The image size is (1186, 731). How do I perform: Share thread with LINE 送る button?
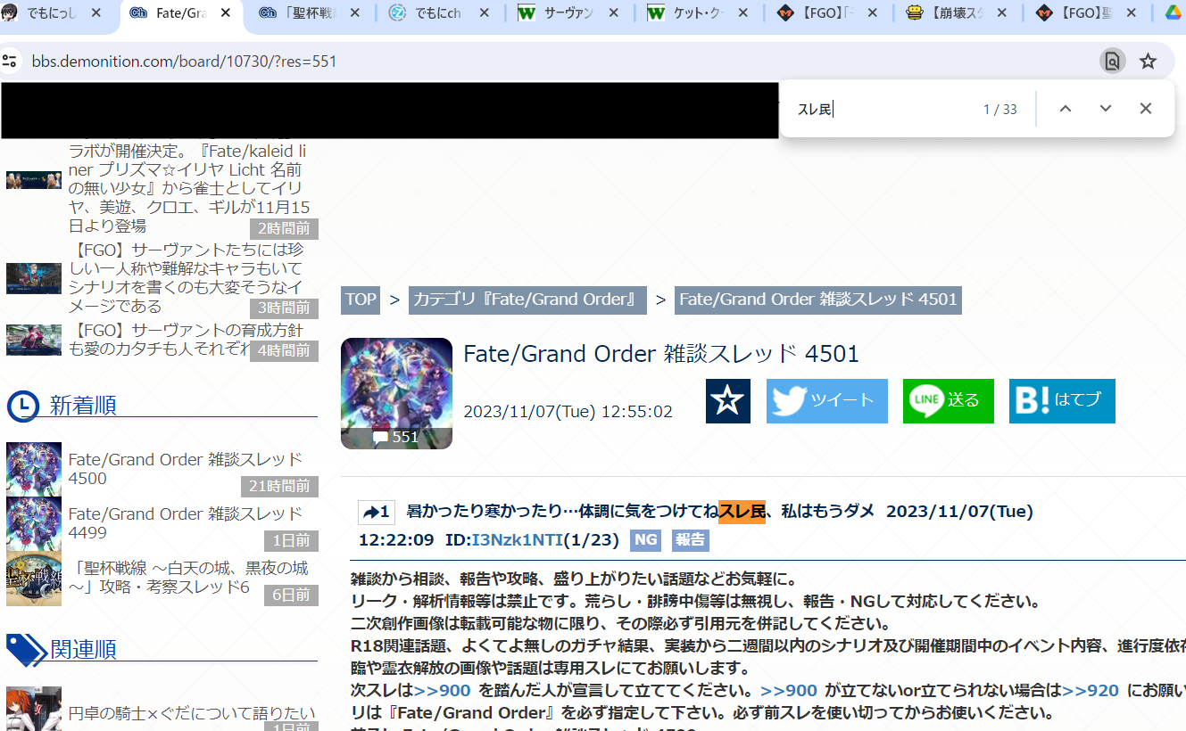(948, 401)
